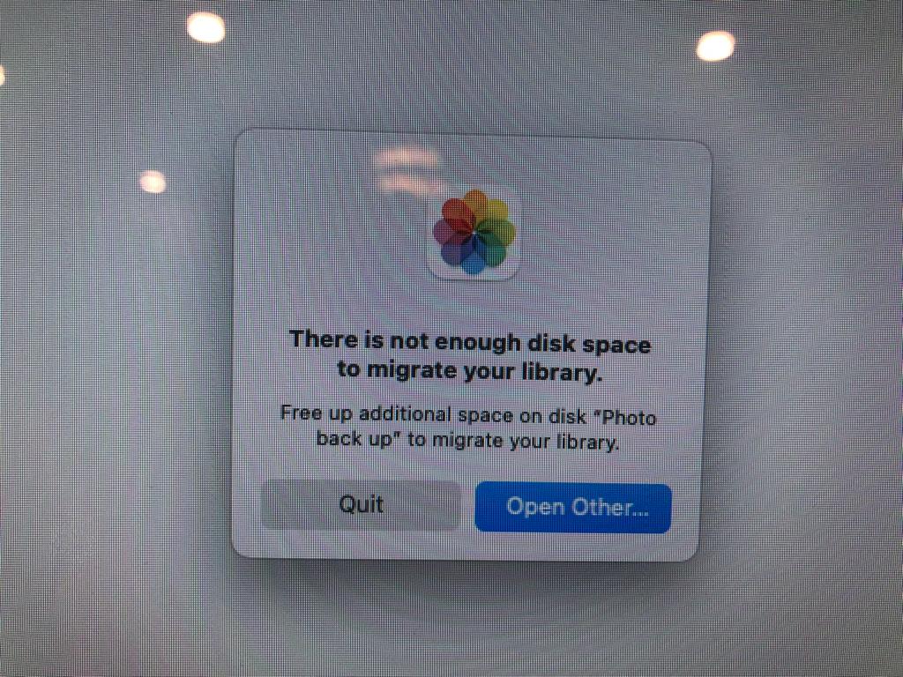
Task: Click "to migrate your library." heading line
Action: 469,371
